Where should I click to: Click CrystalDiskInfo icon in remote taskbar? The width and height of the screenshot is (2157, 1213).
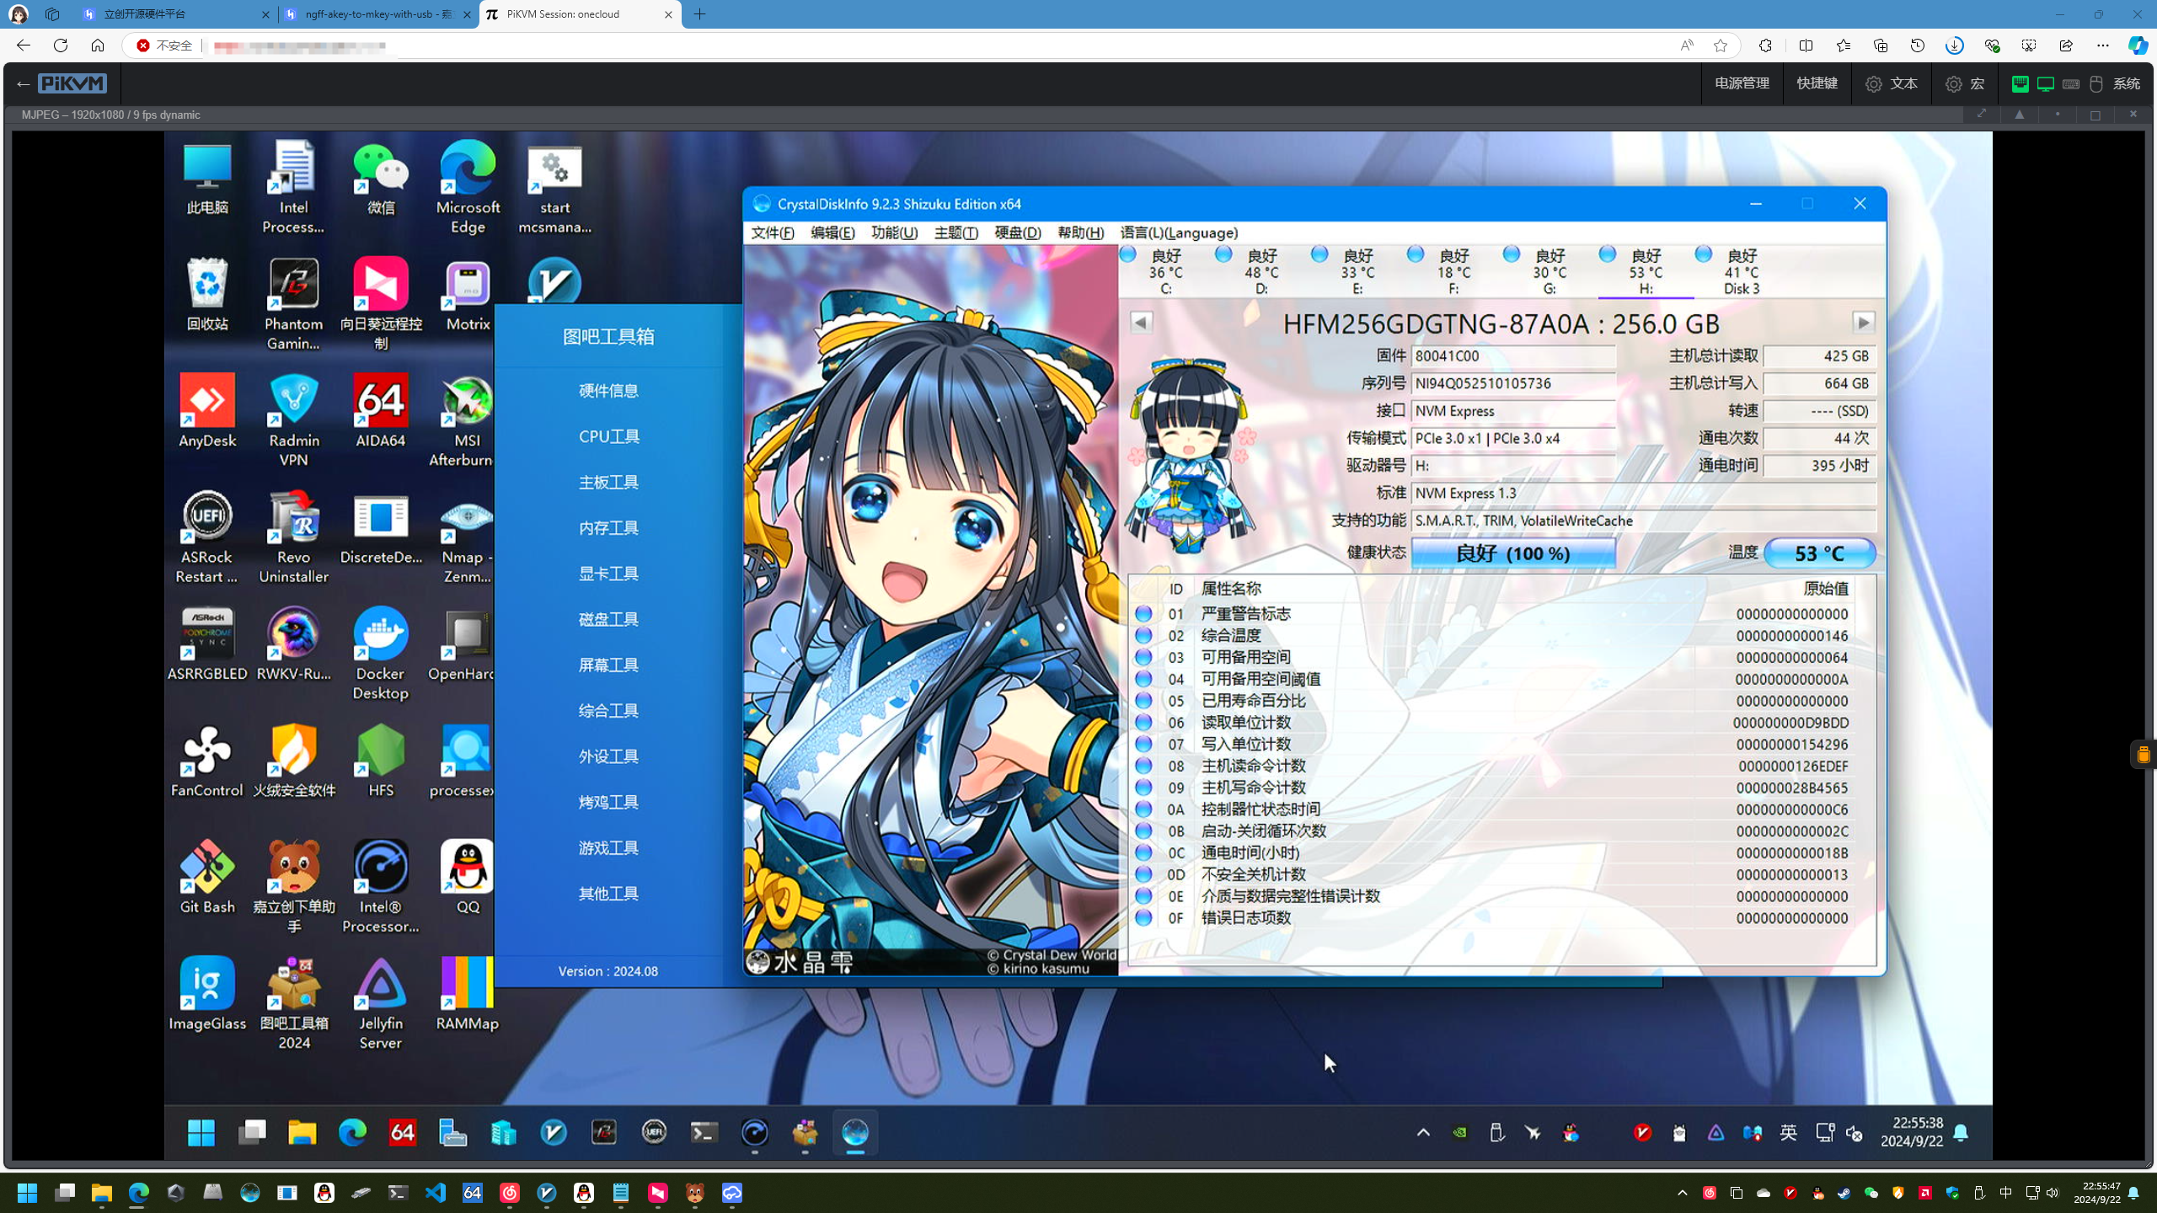tap(855, 1132)
